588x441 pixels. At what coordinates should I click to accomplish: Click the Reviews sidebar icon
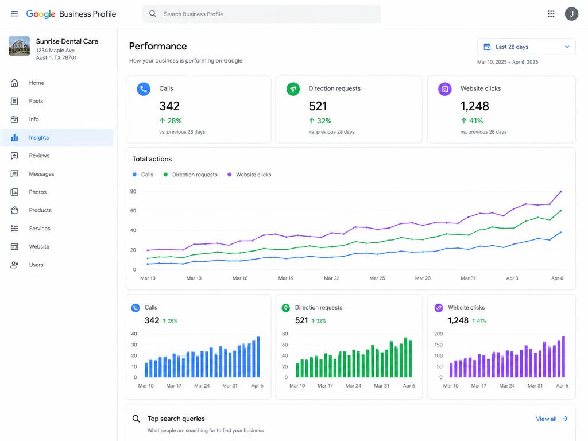[x=14, y=156]
